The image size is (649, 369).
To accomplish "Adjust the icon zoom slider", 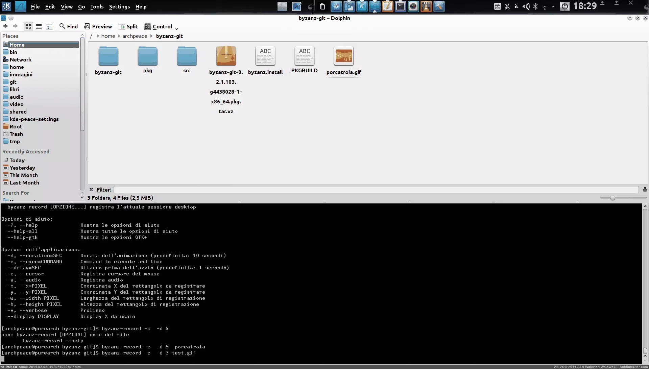I will (612, 198).
